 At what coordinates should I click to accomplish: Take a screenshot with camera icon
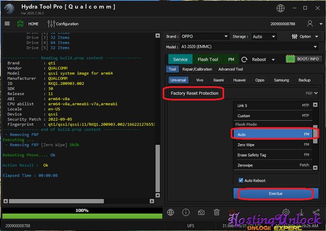[x=202, y=213]
